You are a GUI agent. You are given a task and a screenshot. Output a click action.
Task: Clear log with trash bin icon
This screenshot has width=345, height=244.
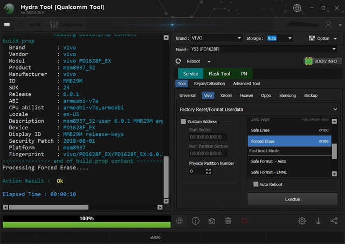pyautogui.click(x=228, y=221)
